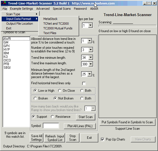Toggle Pop Up Charts checkbox
Viewport: 158px width, 151px height.
(102, 139)
